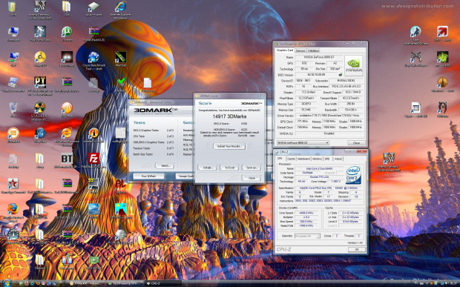Open the S.T.A.L.K.E.R. desktop shortcut

[40, 108]
